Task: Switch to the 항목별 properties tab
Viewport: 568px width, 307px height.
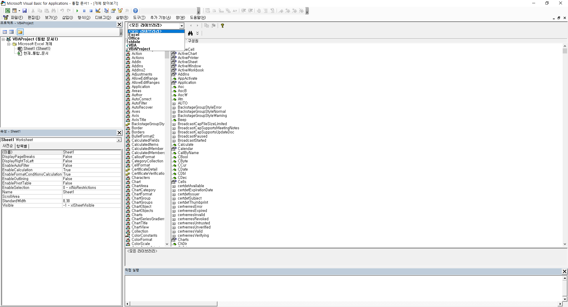Action: pyautogui.click(x=22, y=146)
